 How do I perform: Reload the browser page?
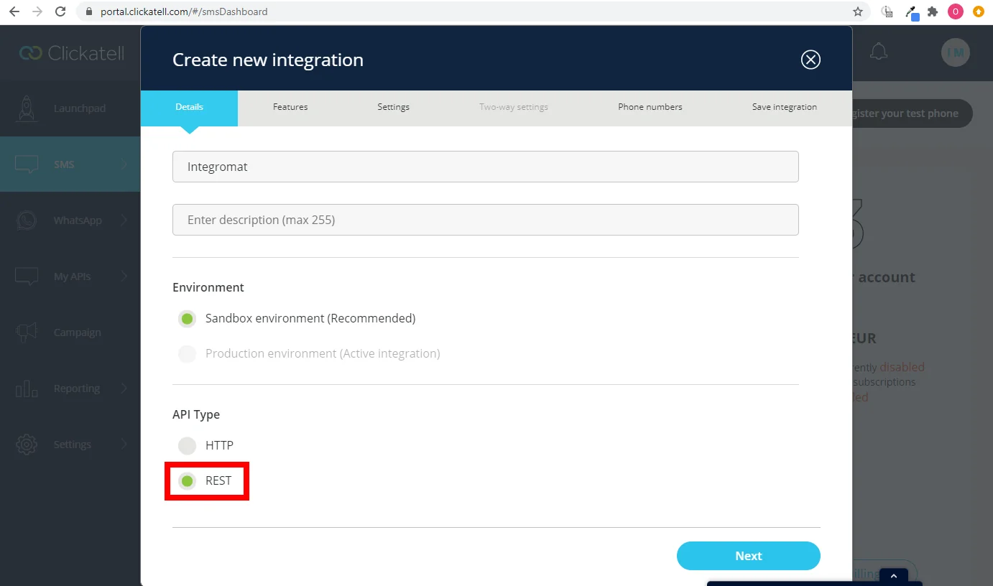point(61,11)
